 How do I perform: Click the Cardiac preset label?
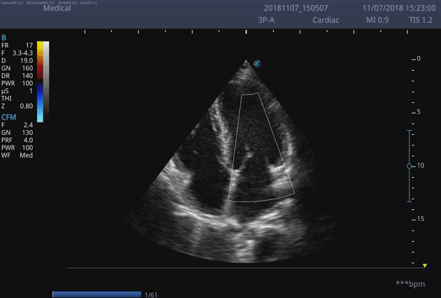tap(326, 20)
